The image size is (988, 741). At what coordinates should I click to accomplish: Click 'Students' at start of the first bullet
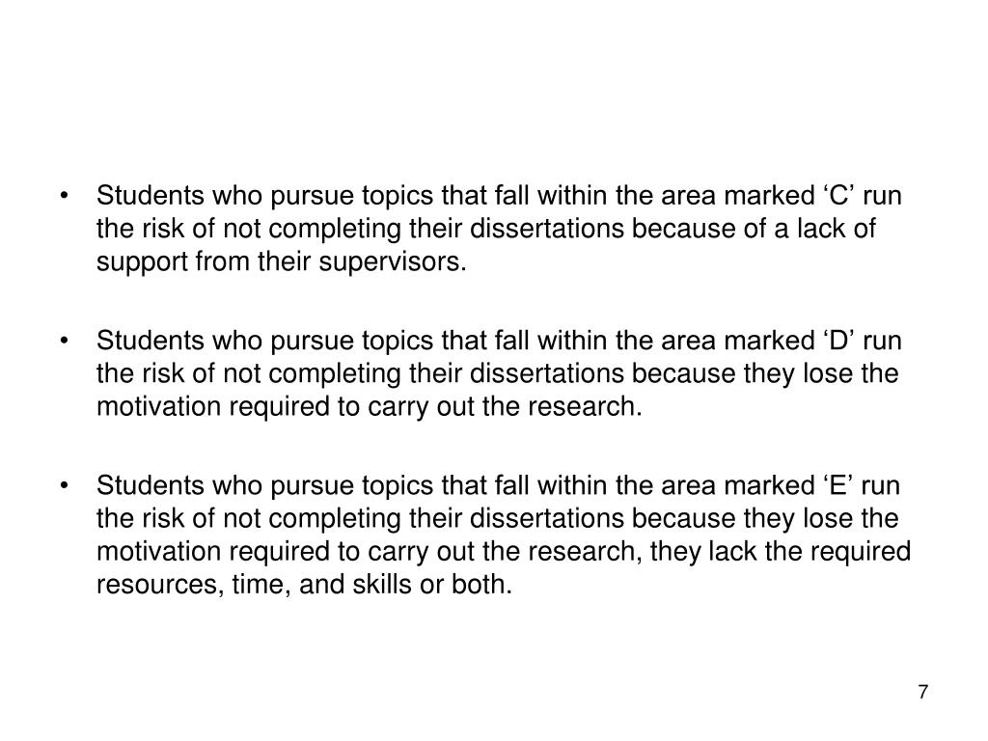click(150, 195)
